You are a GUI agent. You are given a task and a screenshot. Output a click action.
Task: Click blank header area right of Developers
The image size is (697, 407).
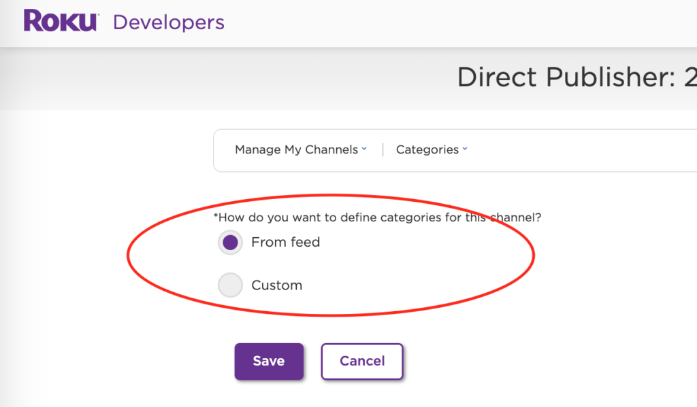[x=442, y=23]
